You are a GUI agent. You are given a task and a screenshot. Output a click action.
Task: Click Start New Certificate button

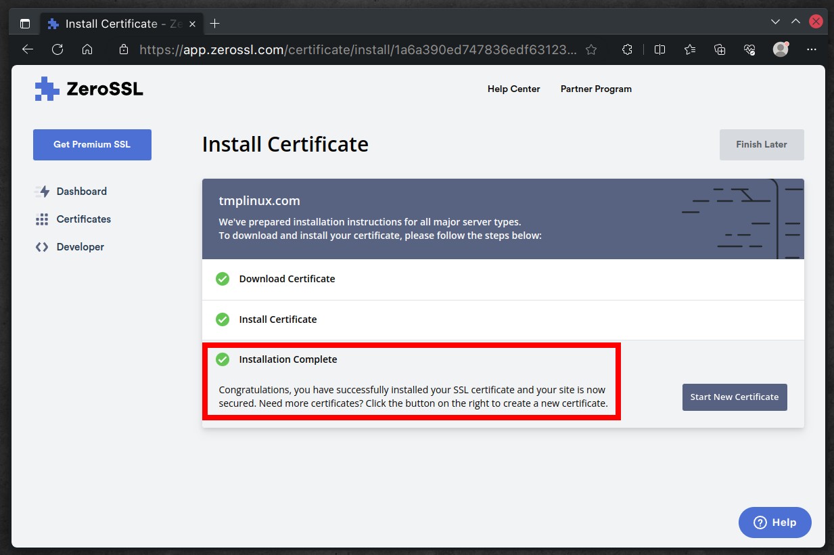(x=735, y=397)
